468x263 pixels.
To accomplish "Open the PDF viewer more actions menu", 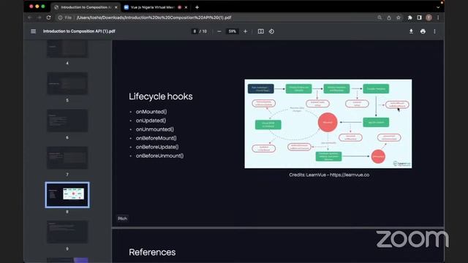I will point(434,31).
